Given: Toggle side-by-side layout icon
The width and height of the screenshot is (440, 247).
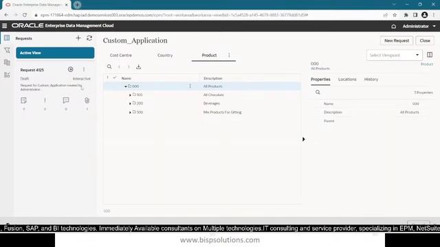Looking at the screenshot, I should 430,55.
